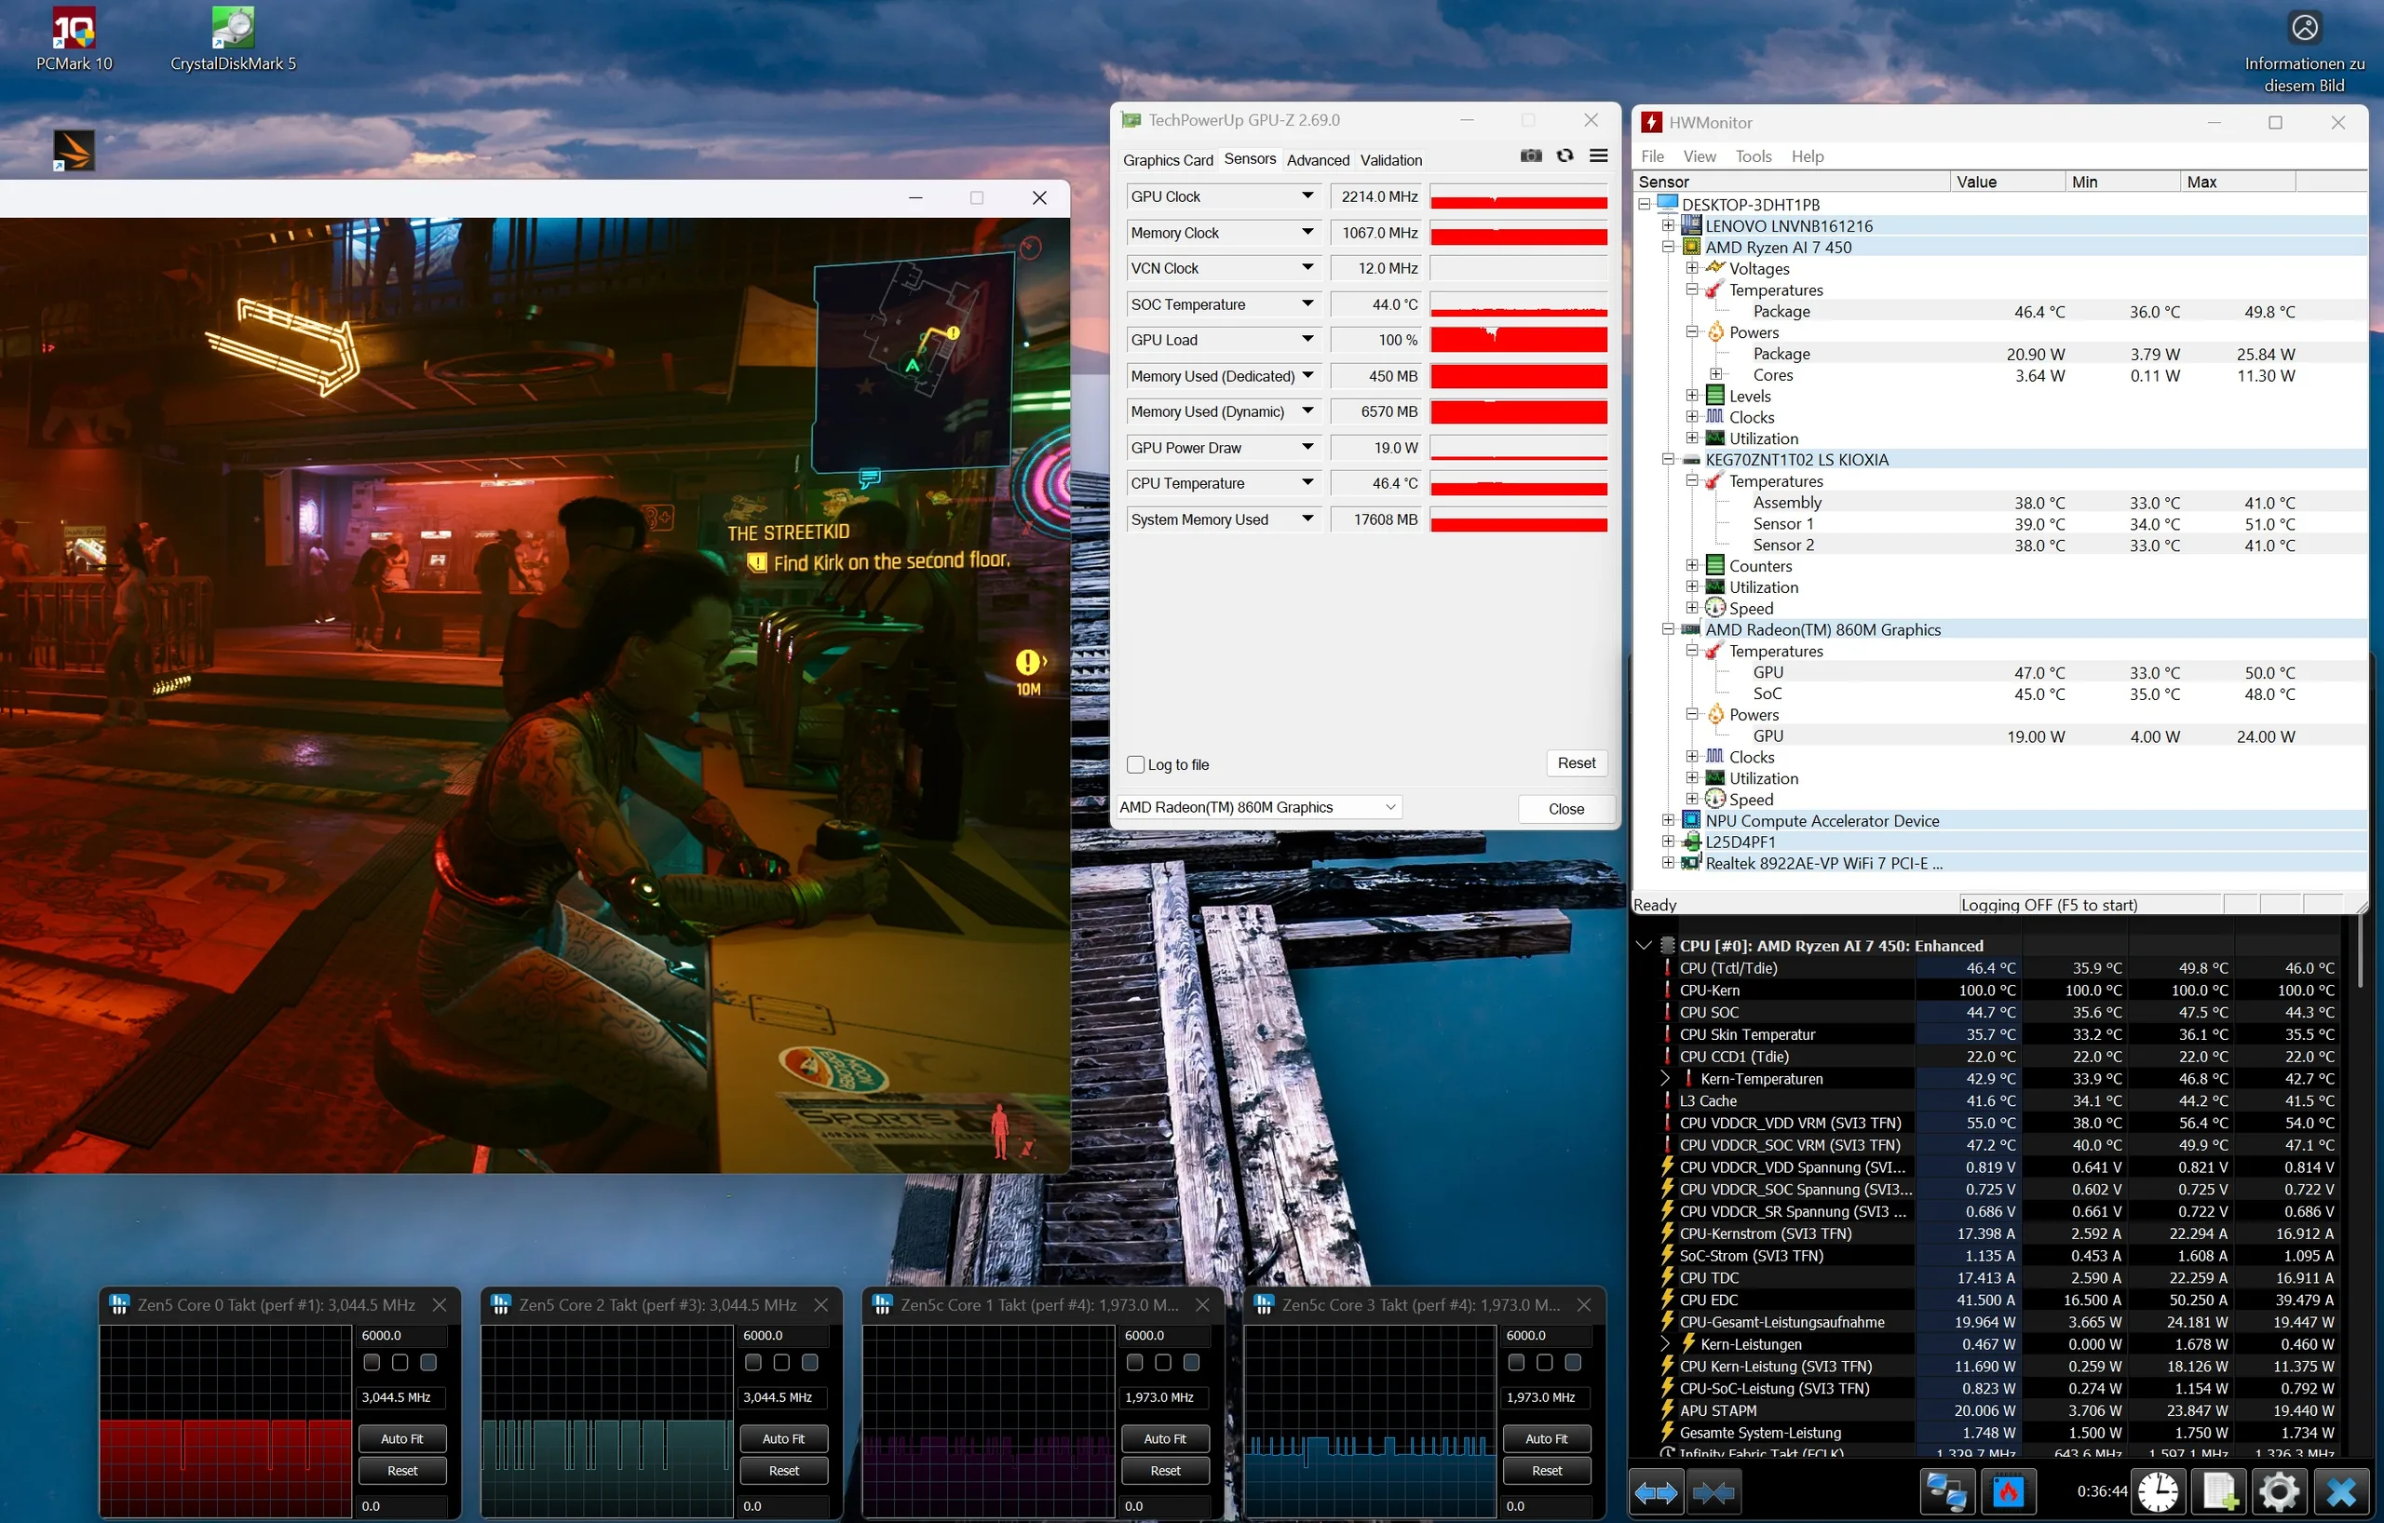
Task: Click Auto Fit in Zen5 Core 2 graph
Action: tap(783, 1439)
